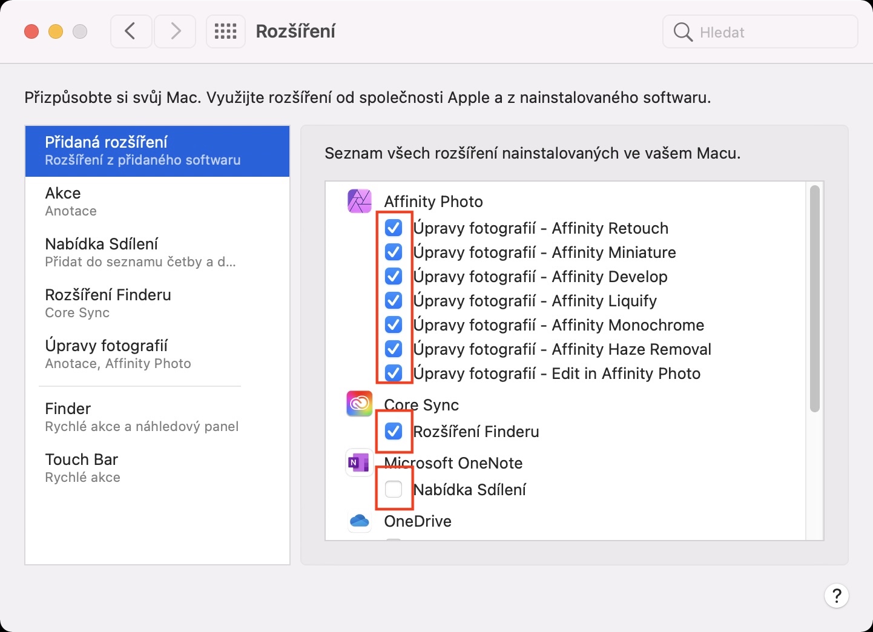873x632 pixels.
Task: Click the Microsoft OneNote group heading
Action: (x=453, y=463)
